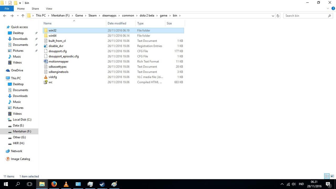
Task: Select Local Disk (C:) in navigation pane
Action: [x=22, y=120]
